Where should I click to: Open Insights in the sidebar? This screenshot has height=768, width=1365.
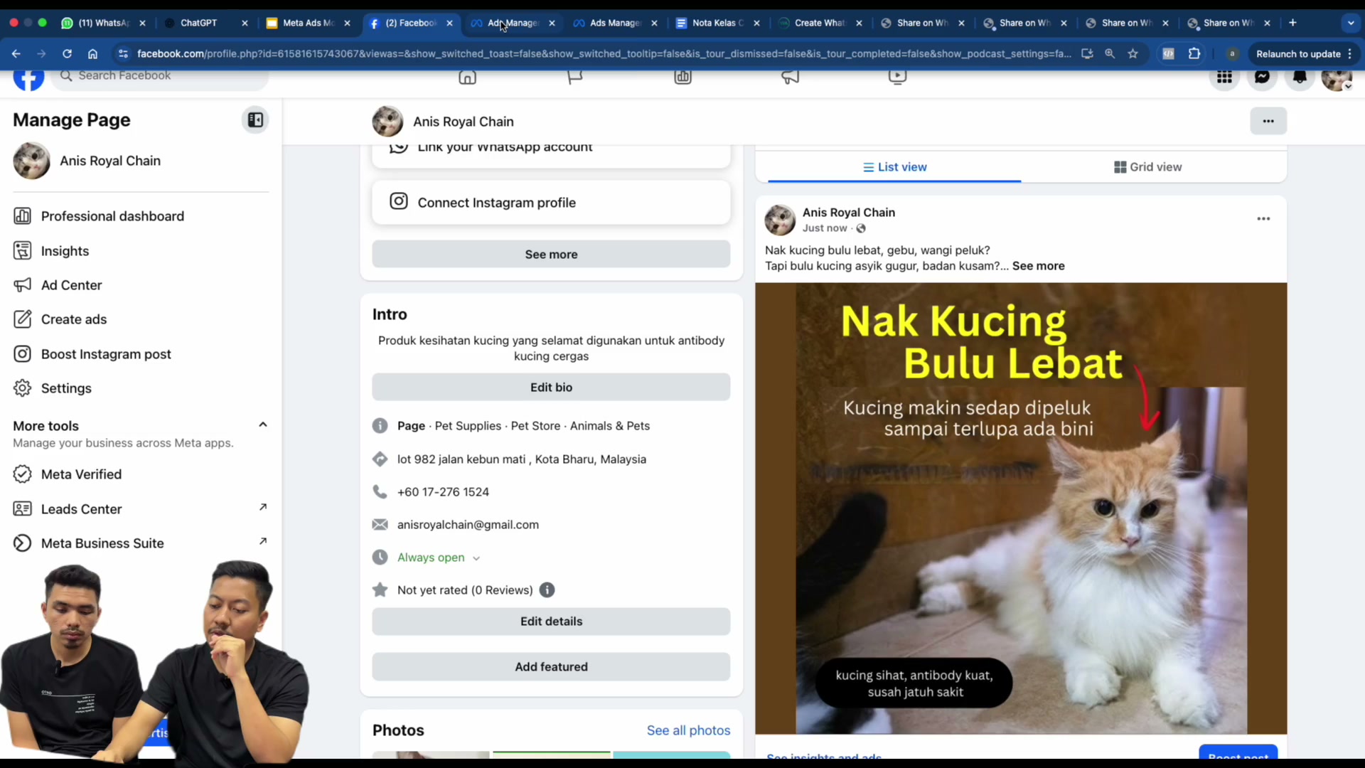coord(65,251)
